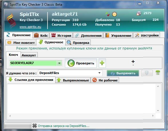Select the Одиночное sub-tab
This screenshot has height=131, width=168.
[x=51, y=42]
